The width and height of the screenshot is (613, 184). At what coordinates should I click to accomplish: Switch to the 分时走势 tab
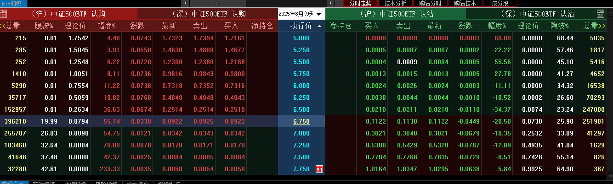point(360,3)
